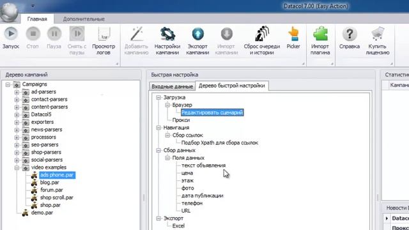Image resolution: width=409 pixels, height=230 pixels.
Task: Select the ads phone.par campaign
Action: click(x=58, y=175)
